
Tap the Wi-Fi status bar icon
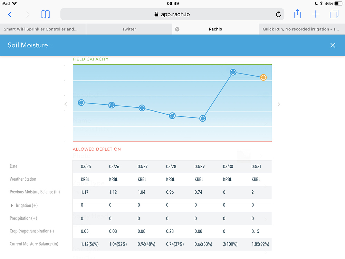15,3
